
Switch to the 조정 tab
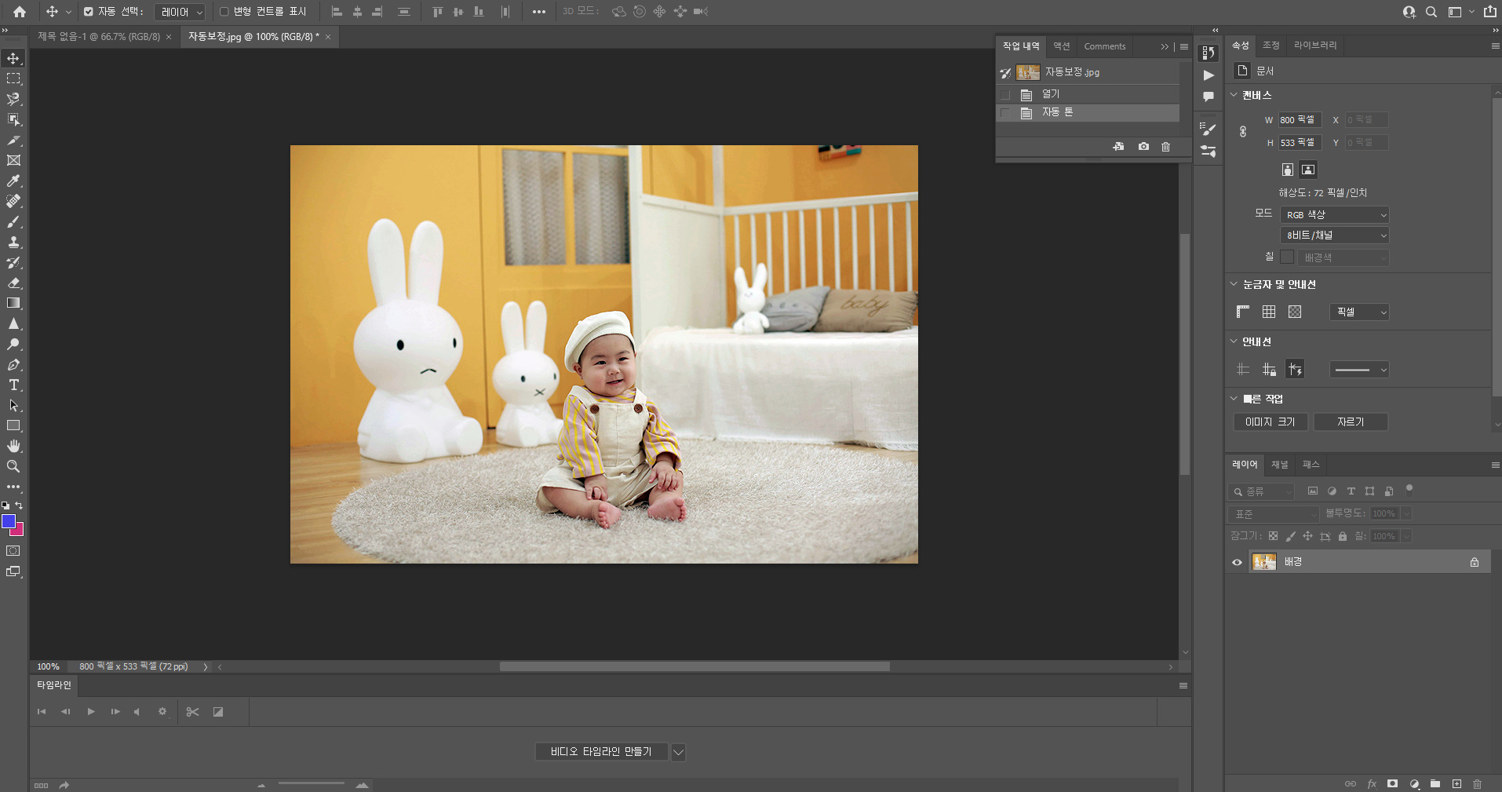[1271, 46]
